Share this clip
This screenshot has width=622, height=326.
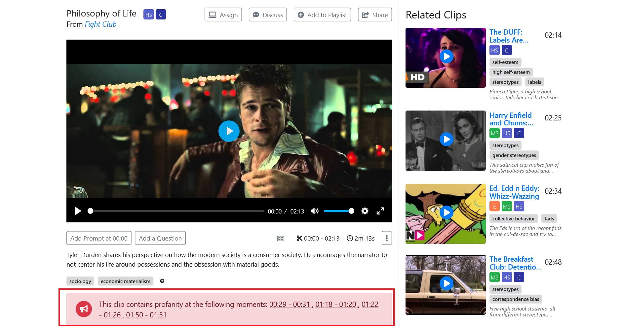click(375, 15)
